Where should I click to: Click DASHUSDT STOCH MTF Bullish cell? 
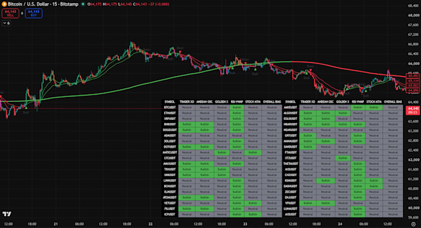point(374,186)
